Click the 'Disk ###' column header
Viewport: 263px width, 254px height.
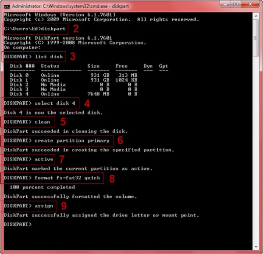tap(22, 66)
